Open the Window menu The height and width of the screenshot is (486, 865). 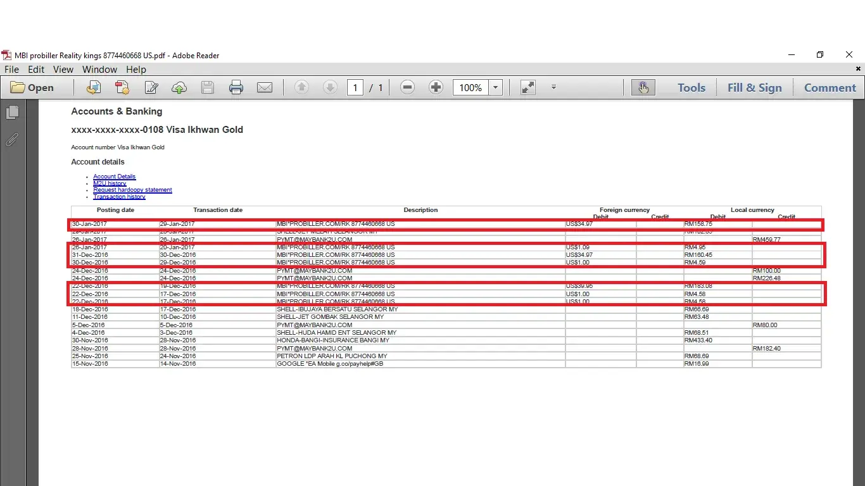tap(99, 70)
